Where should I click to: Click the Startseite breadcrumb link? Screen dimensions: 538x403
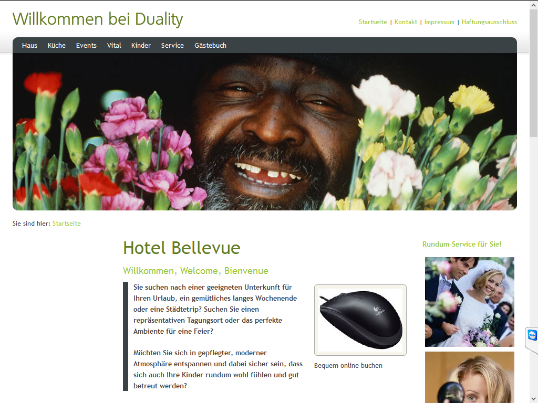67,224
